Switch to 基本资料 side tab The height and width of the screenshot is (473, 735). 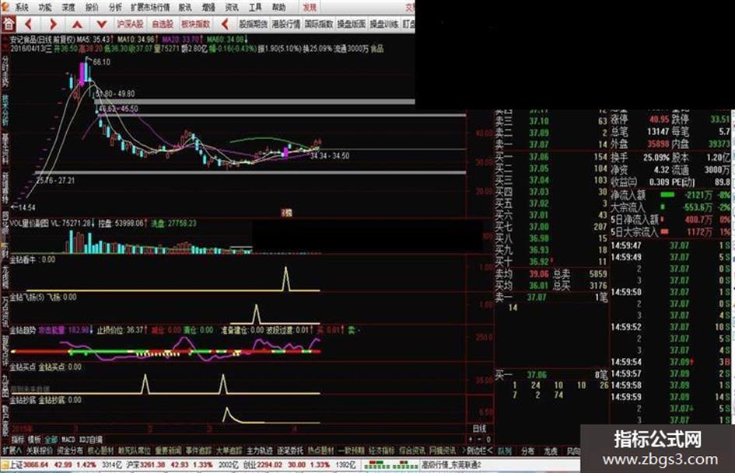(x=5, y=149)
